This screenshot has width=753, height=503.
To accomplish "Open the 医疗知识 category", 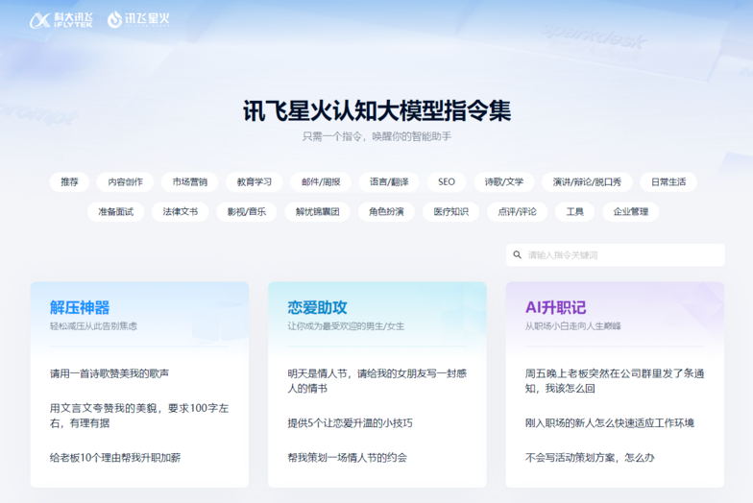I will pyautogui.click(x=451, y=211).
